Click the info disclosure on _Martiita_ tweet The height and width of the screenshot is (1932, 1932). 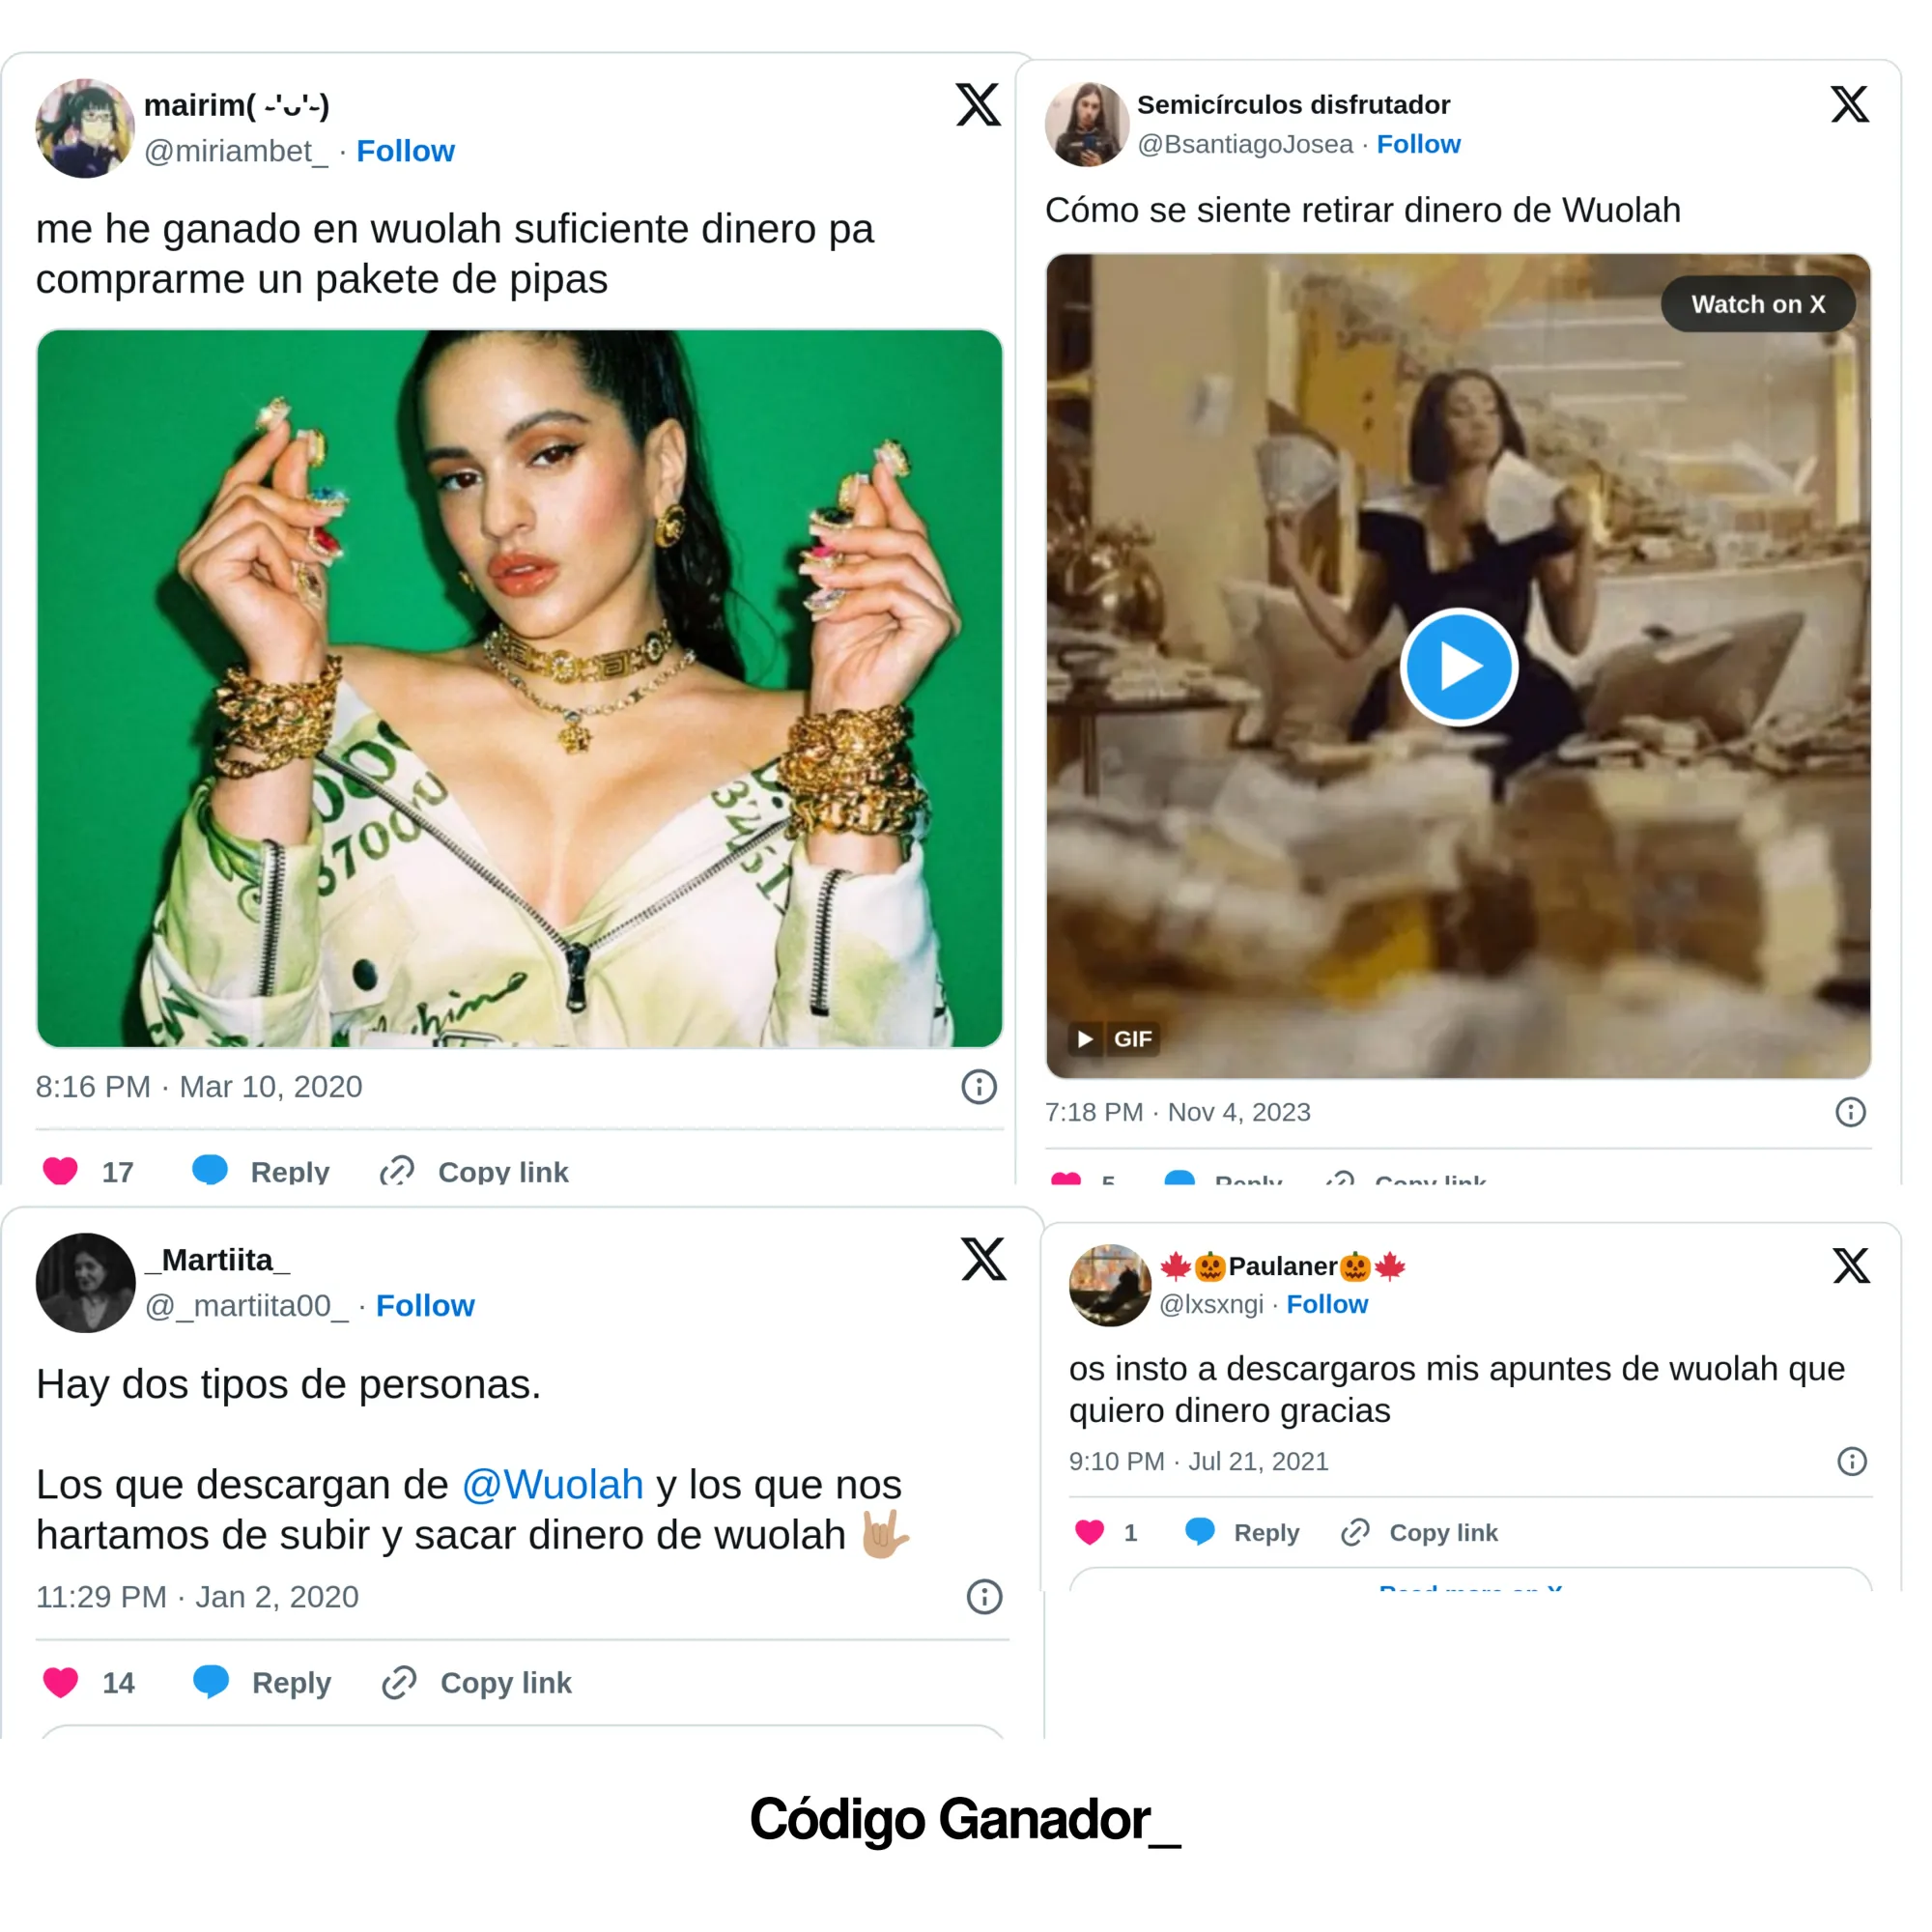point(984,1597)
